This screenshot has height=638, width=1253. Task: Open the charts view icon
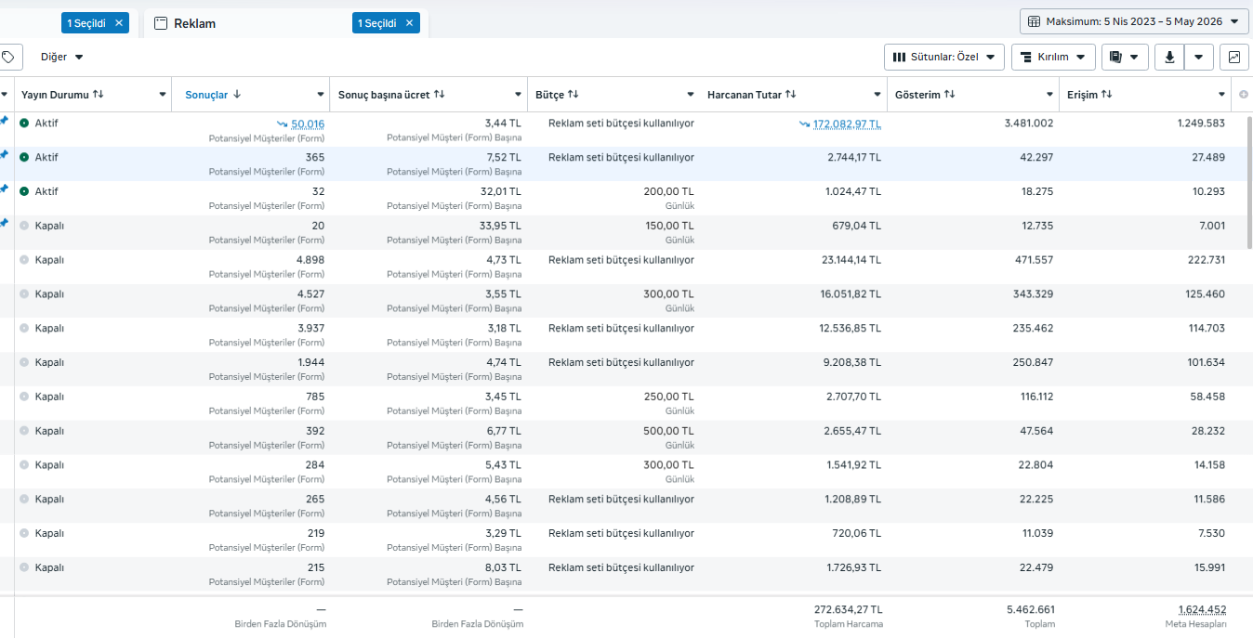pos(1233,57)
